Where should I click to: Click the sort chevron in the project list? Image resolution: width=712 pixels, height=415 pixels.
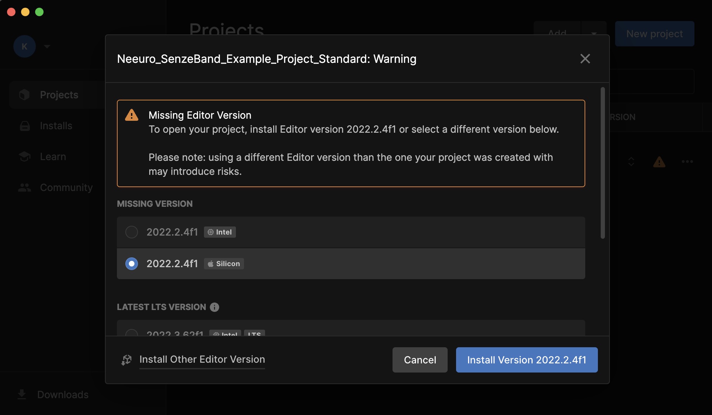(631, 162)
